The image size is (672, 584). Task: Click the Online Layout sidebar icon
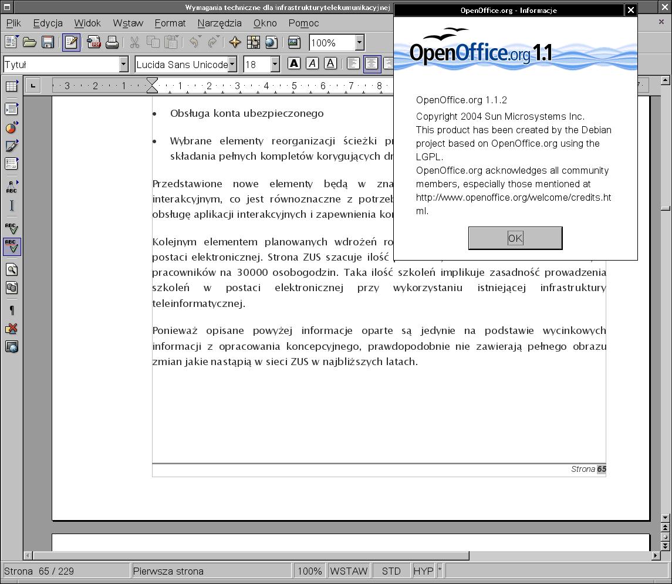(12, 347)
